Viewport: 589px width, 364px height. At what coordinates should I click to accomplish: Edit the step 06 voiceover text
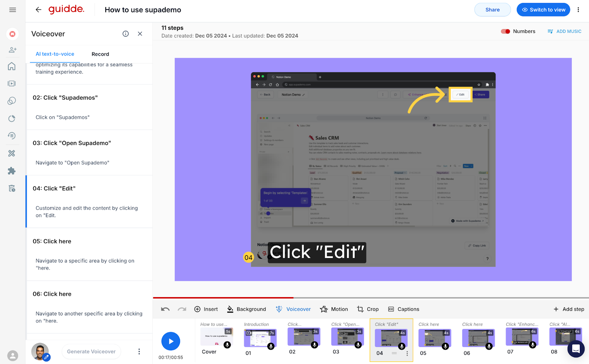click(x=89, y=317)
